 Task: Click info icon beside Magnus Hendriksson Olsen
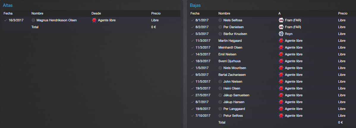pos(33,20)
